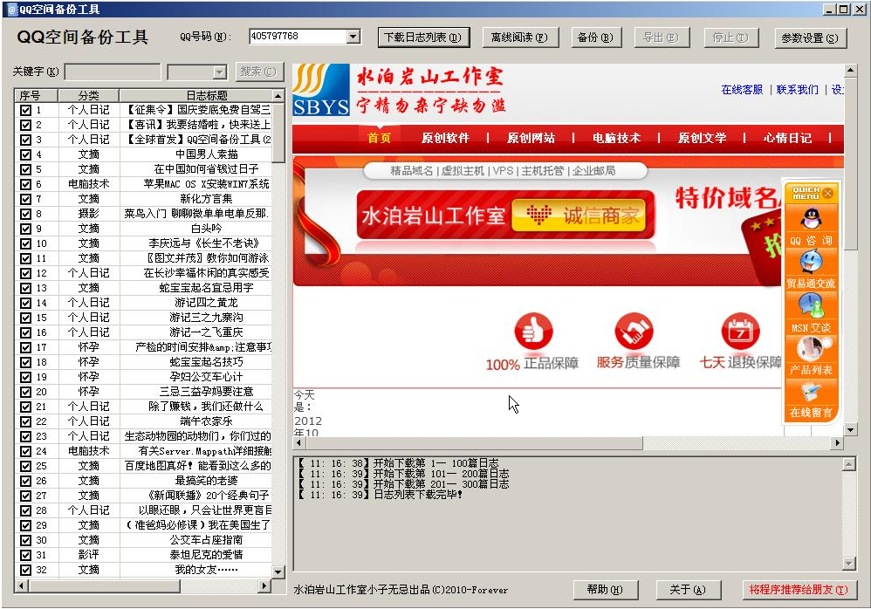Click the QQ咨询 penguin icon
The width and height of the screenshot is (871, 609).
tap(811, 217)
